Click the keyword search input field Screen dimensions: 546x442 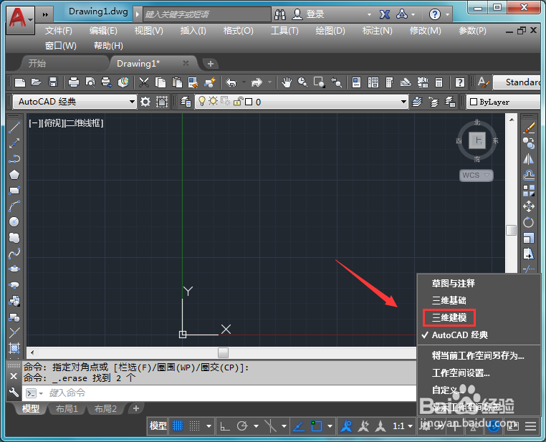pos(207,14)
